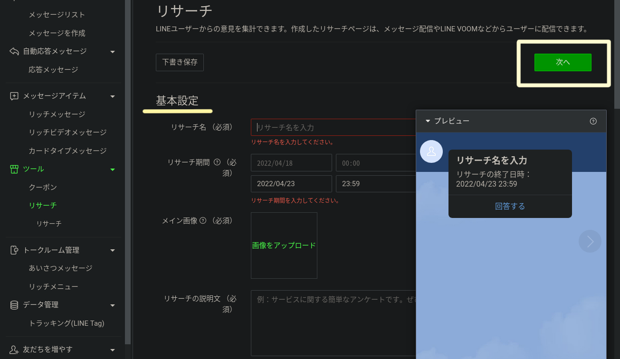This screenshot has height=359, width=620.
Task: Click help icon next to メイン画像
Action: (203, 220)
